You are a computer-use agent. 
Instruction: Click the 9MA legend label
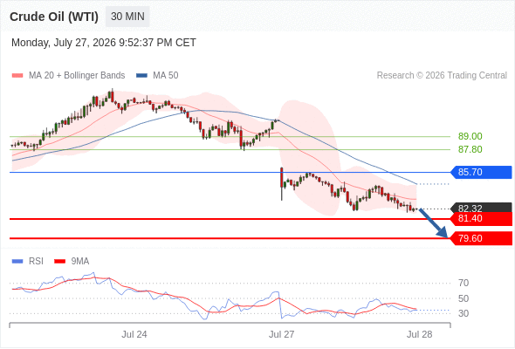click(80, 262)
